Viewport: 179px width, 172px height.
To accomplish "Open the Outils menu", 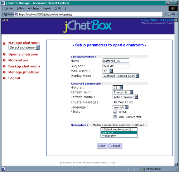I will pyautogui.click(x=58, y=9).
